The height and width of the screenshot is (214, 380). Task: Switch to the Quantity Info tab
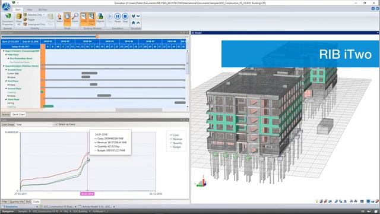tap(17, 202)
